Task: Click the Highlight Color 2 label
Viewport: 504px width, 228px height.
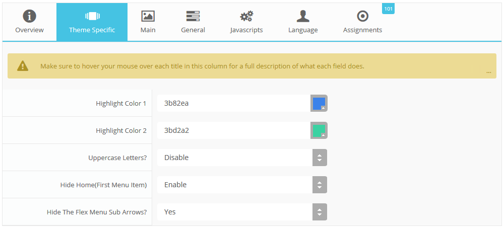Action: [x=121, y=131]
